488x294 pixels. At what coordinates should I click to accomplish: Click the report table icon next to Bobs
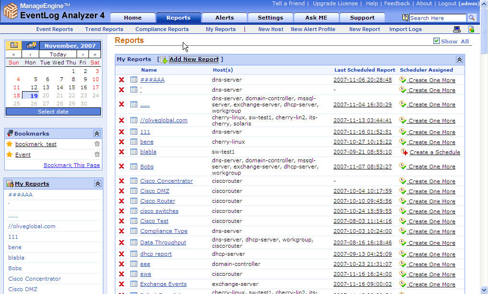133,167
